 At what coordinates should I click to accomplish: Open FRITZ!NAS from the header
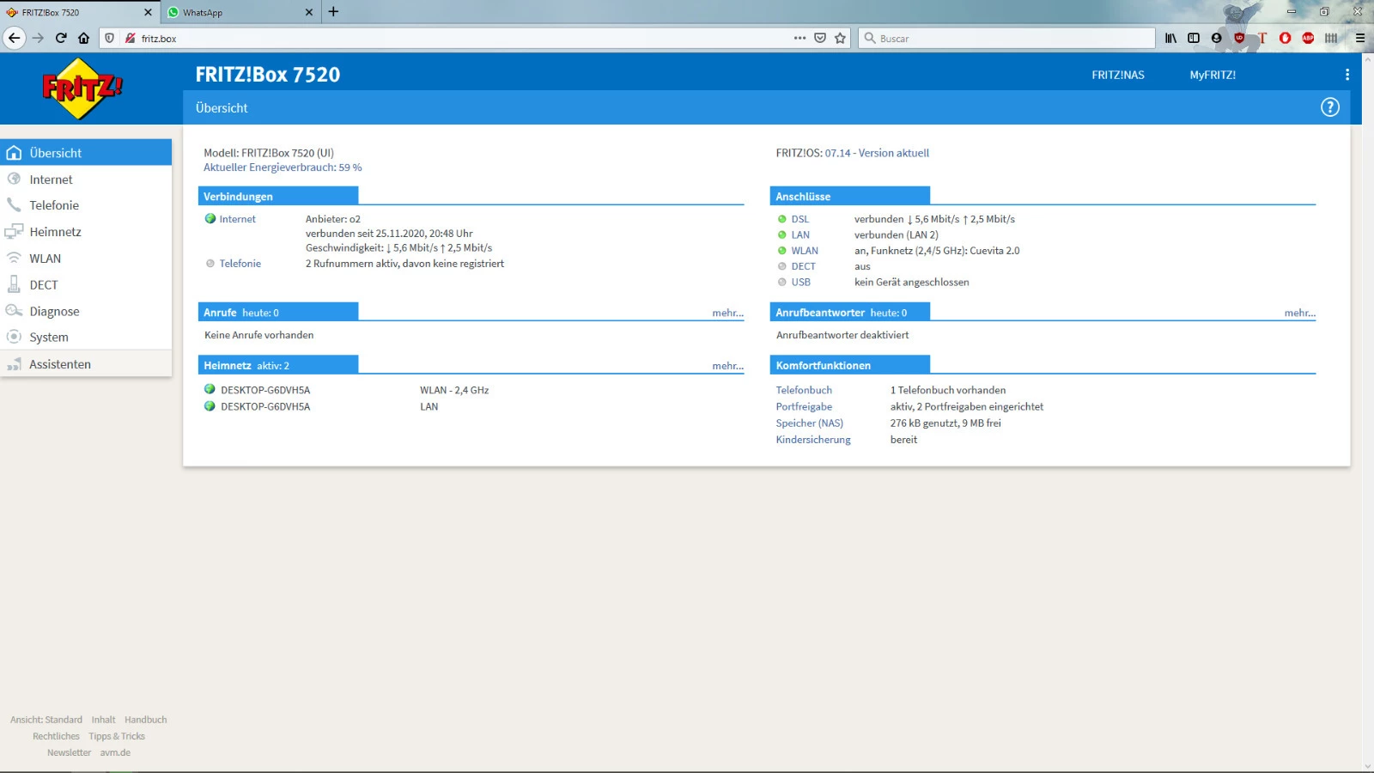pyautogui.click(x=1118, y=75)
